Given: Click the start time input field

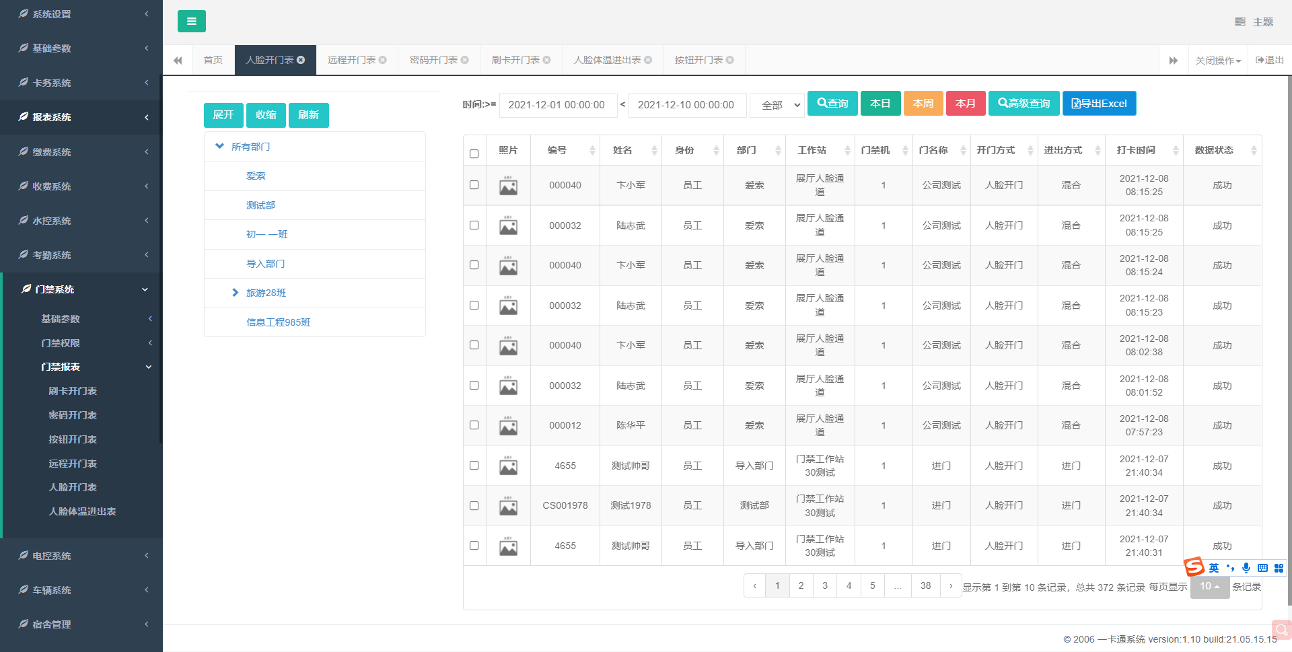Looking at the screenshot, I should pyautogui.click(x=558, y=105).
